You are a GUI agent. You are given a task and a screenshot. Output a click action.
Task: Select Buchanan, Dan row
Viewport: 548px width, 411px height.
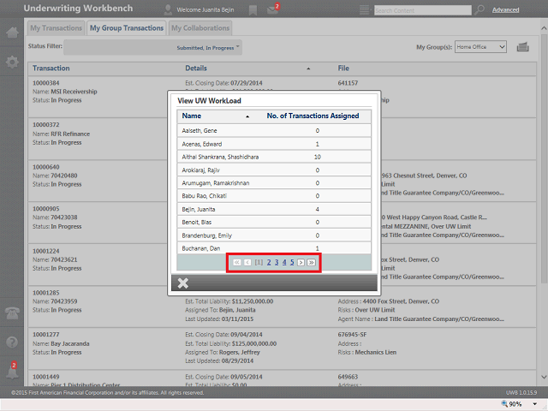(x=274, y=248)
